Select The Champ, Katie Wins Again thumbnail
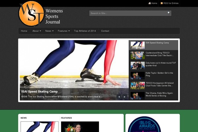198x132 pixels. pyautogui.click(x=138, y=96)
